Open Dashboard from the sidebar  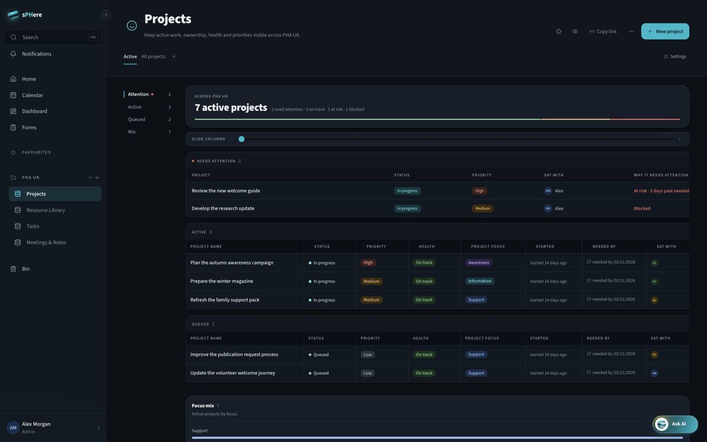coord(53,111)
